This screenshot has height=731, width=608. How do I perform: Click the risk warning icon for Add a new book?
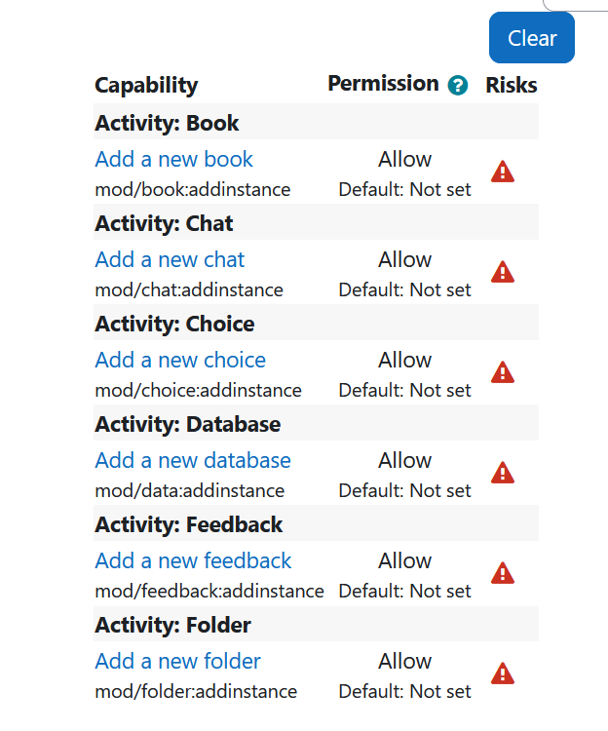pyautogui.click(x=502, y=172)
